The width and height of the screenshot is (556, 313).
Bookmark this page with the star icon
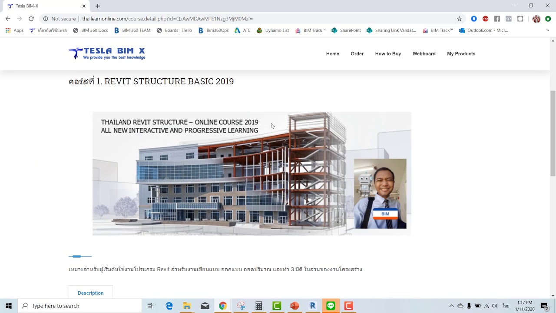pos(459,19)
